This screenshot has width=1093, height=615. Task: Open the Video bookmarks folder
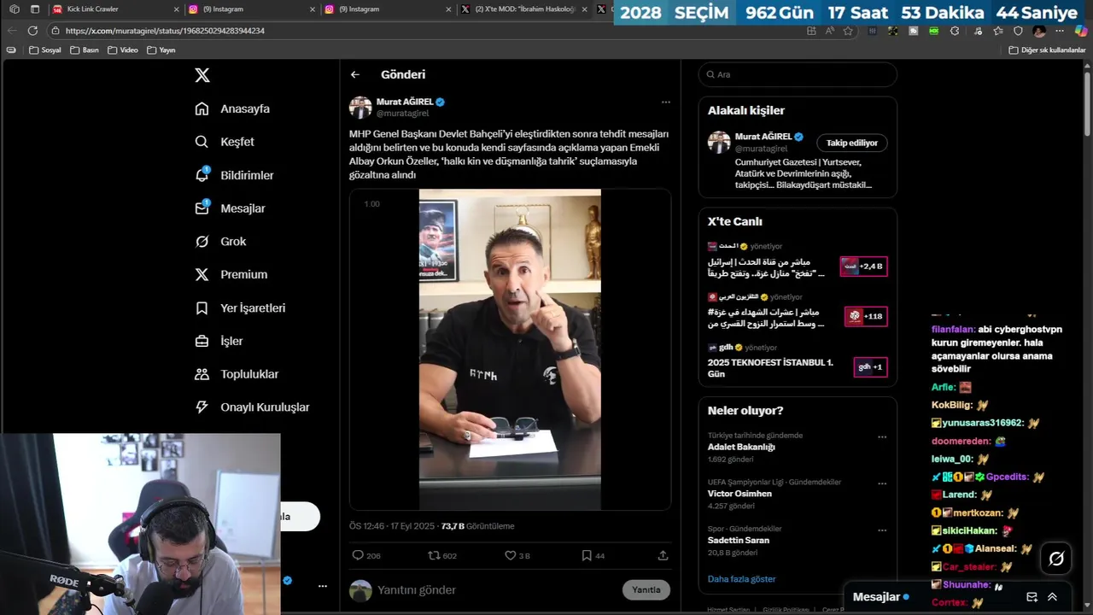[x=123, y=50]
